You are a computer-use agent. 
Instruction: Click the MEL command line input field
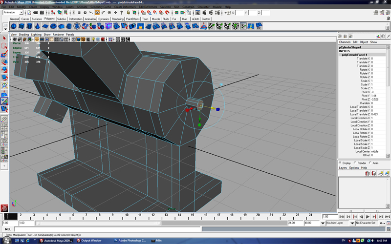[98, 229]
